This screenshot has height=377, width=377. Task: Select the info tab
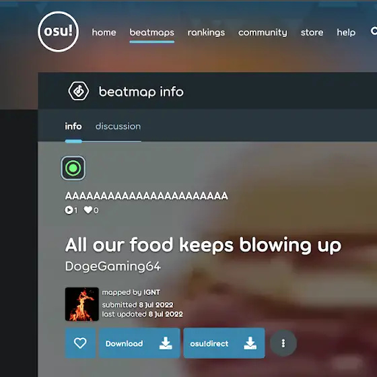pos(73,127)
